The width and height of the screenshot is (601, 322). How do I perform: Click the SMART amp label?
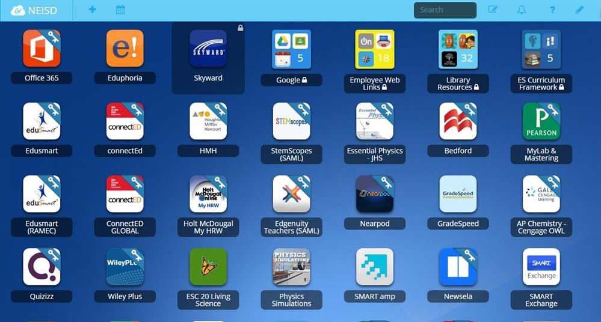[x=374, y=296]
